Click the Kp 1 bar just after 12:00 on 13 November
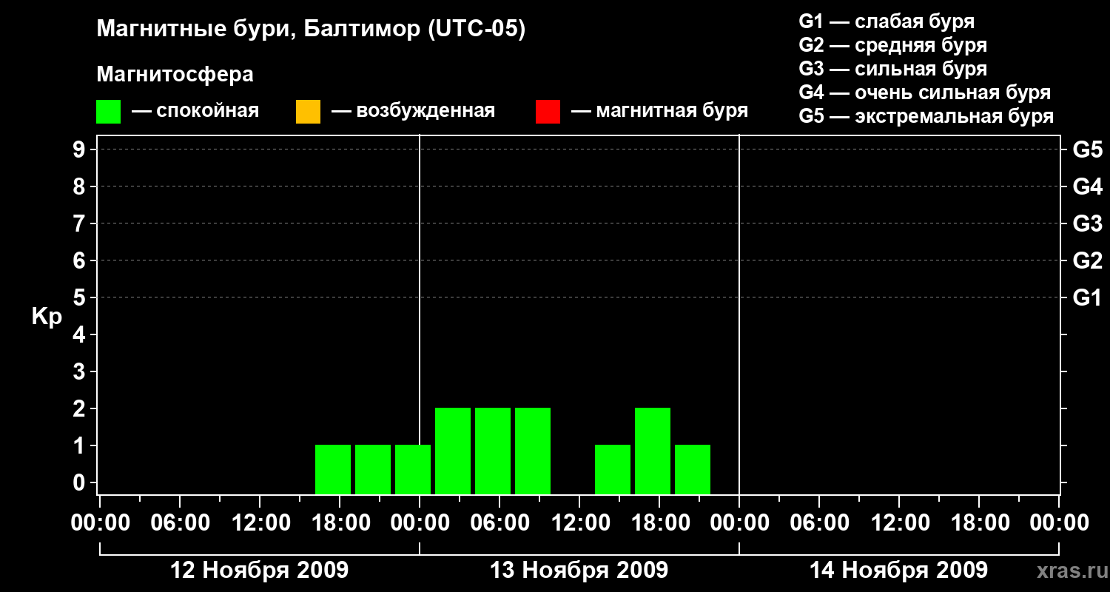1110x592 pixels. click(613, 469)
